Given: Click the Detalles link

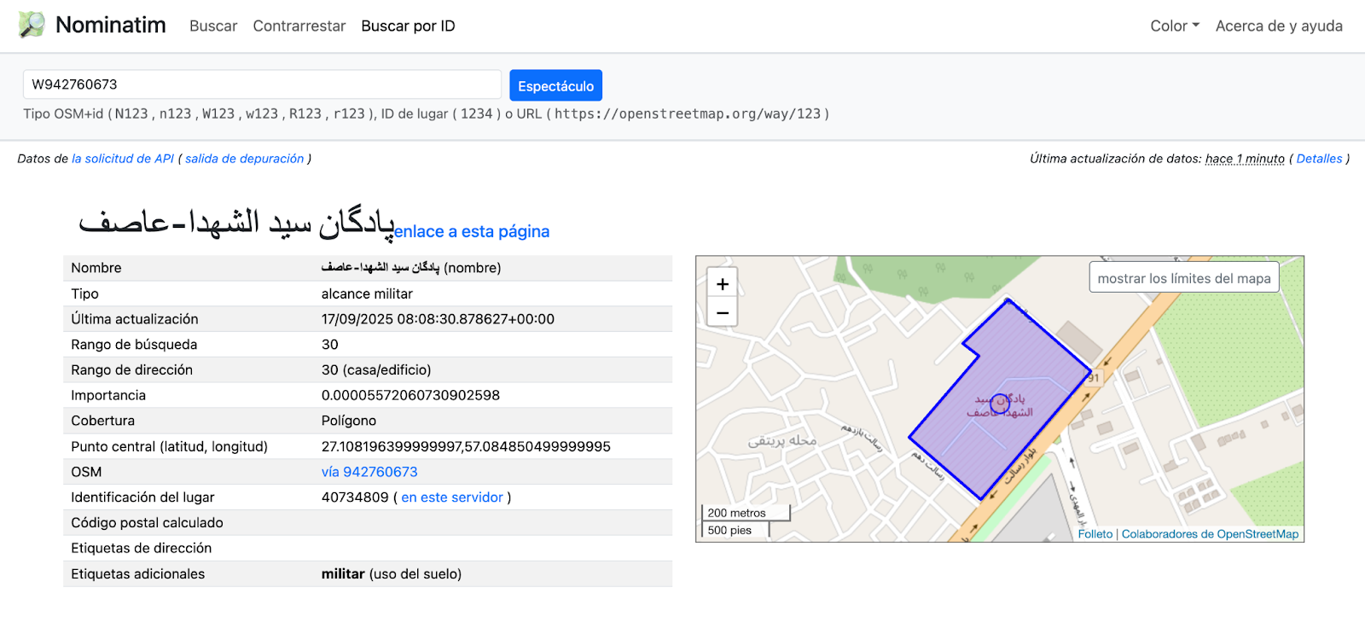Looking at the screenshot, I should [x=1319, y=159].
